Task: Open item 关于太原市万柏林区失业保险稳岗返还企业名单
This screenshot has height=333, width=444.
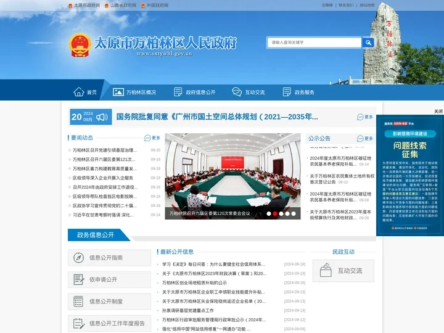Action: pos(214,302)
